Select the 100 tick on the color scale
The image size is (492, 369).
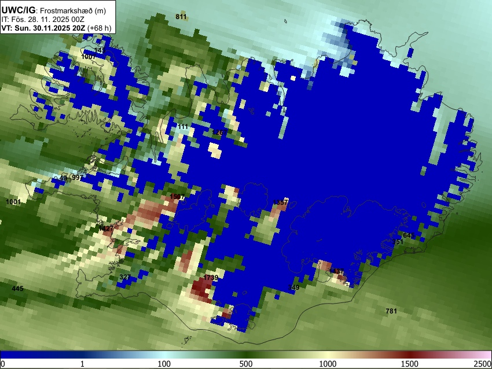click(x=164, y=364)
